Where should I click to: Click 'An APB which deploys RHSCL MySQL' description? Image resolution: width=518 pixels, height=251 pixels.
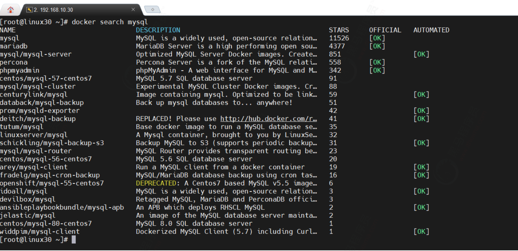point(200,208)
